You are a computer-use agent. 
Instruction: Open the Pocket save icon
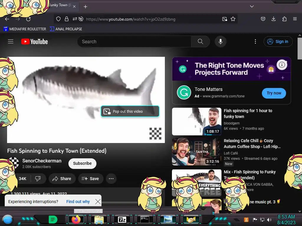pos(263,19)
